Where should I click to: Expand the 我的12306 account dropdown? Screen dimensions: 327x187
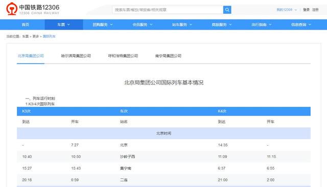(287, 10)
